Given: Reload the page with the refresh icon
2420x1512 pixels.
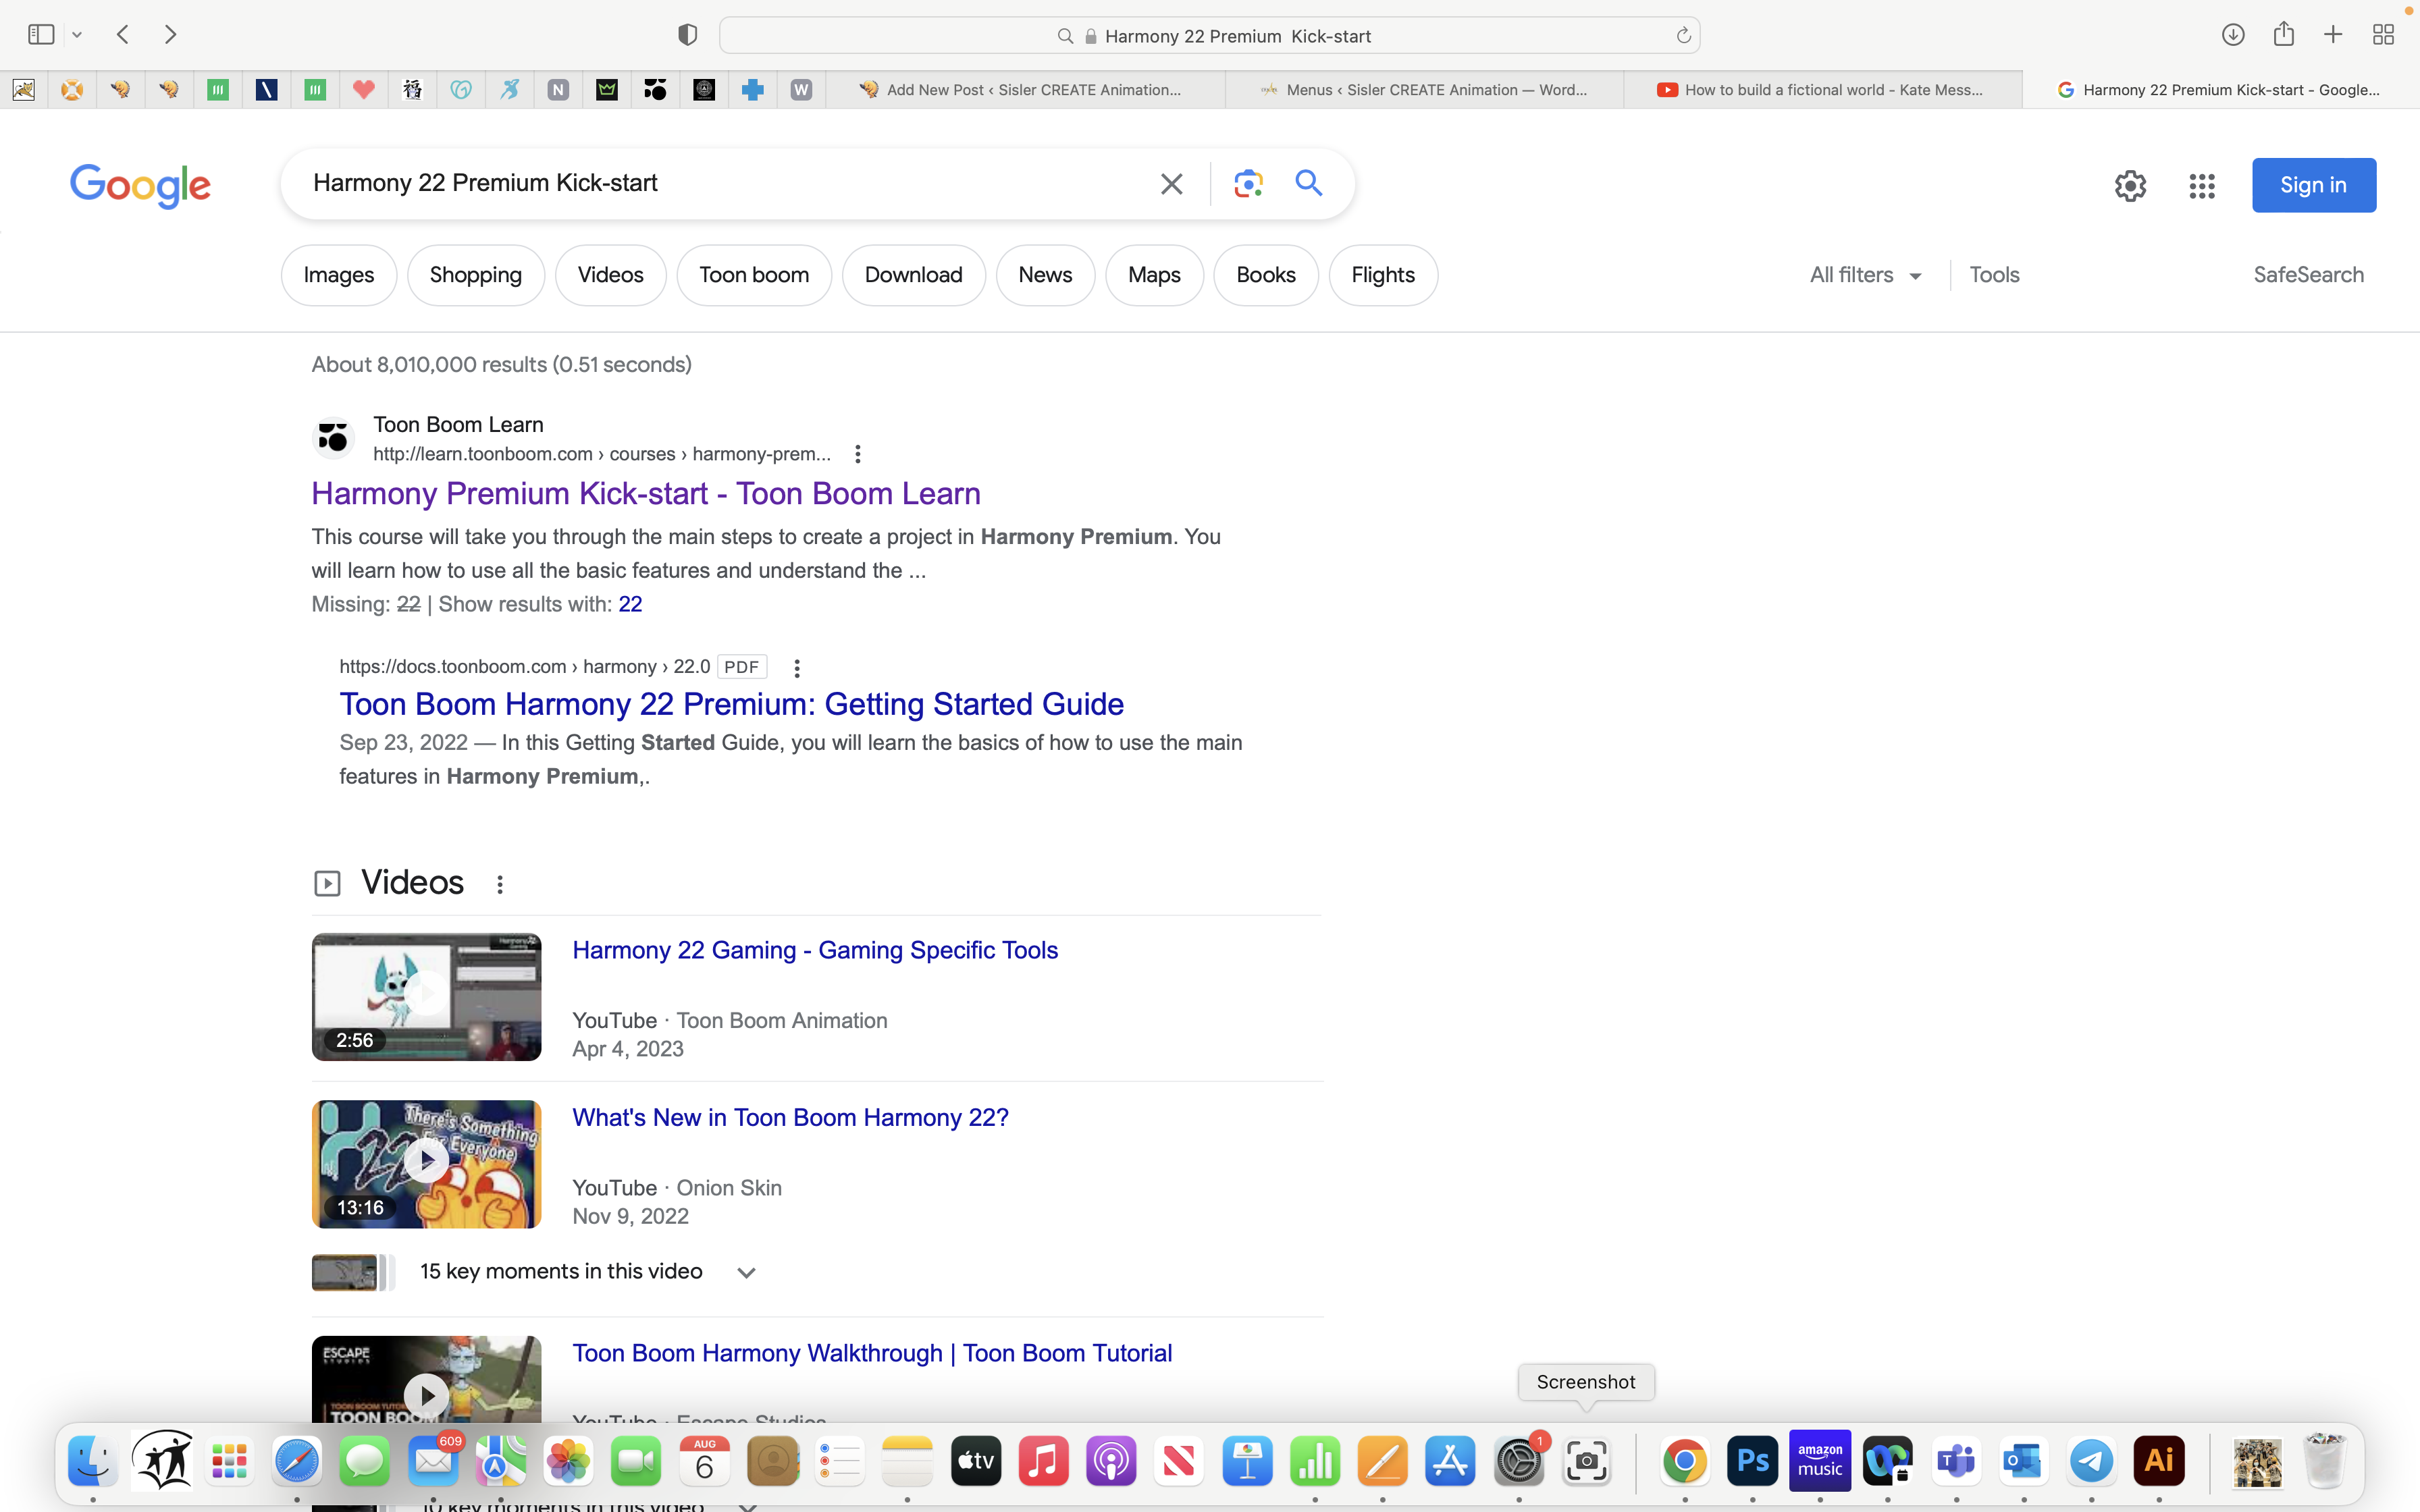Looking at the screenshot, I should [1683, 36].
